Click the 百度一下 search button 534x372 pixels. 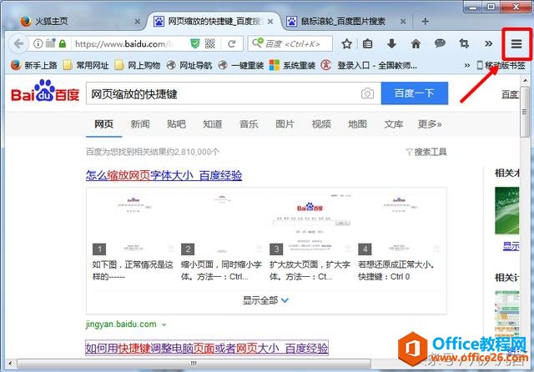click(415, 93)
